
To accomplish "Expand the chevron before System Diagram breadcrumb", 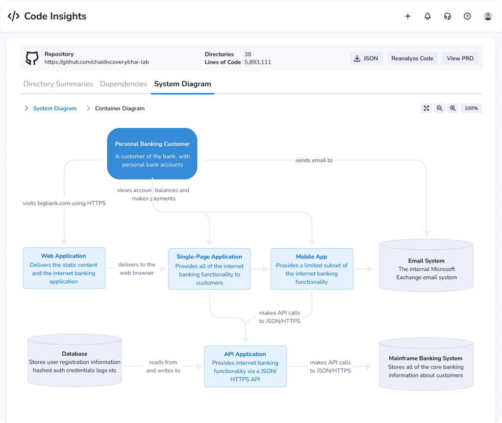I will 26,108.
